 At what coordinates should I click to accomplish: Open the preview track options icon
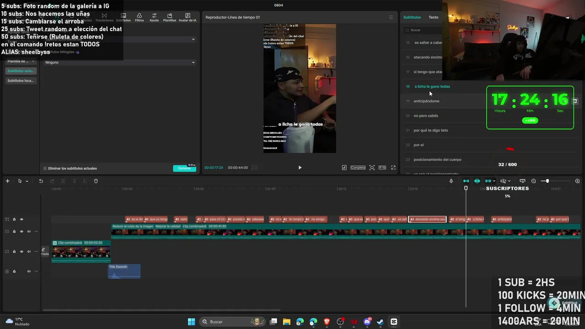tap(522, 181)
